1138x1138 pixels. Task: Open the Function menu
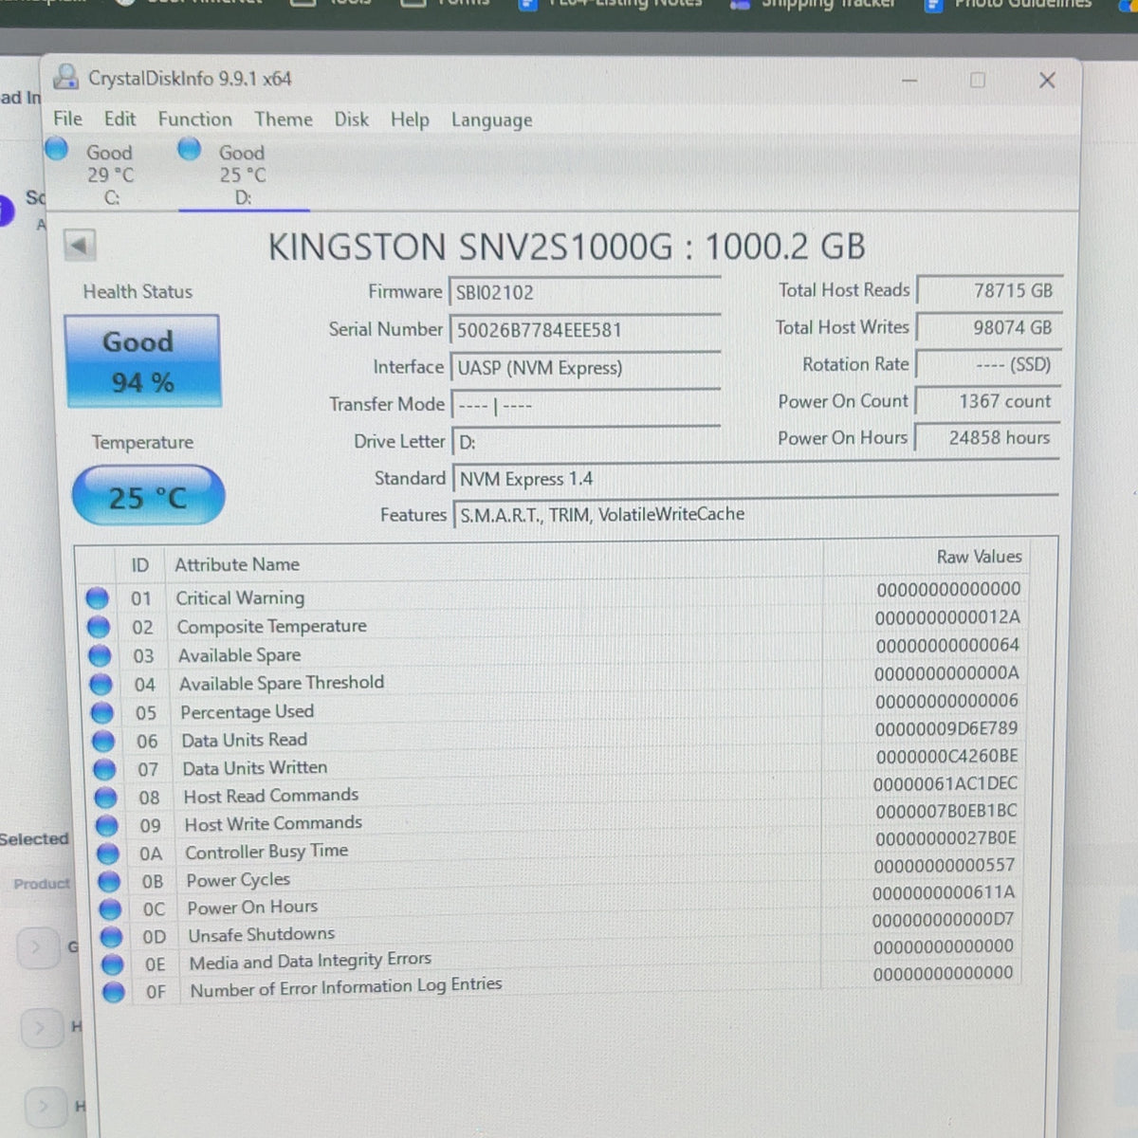click(x=194, y=119)
